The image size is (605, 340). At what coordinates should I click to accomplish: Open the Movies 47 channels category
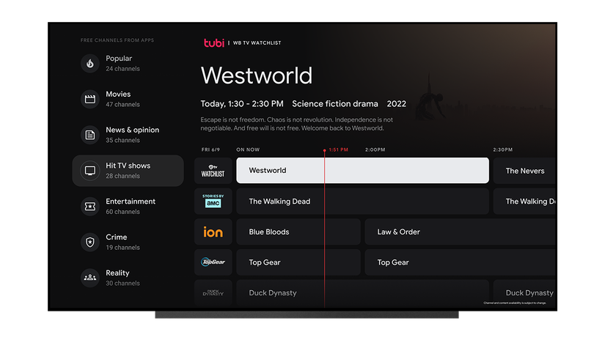(x=128, y=99)
